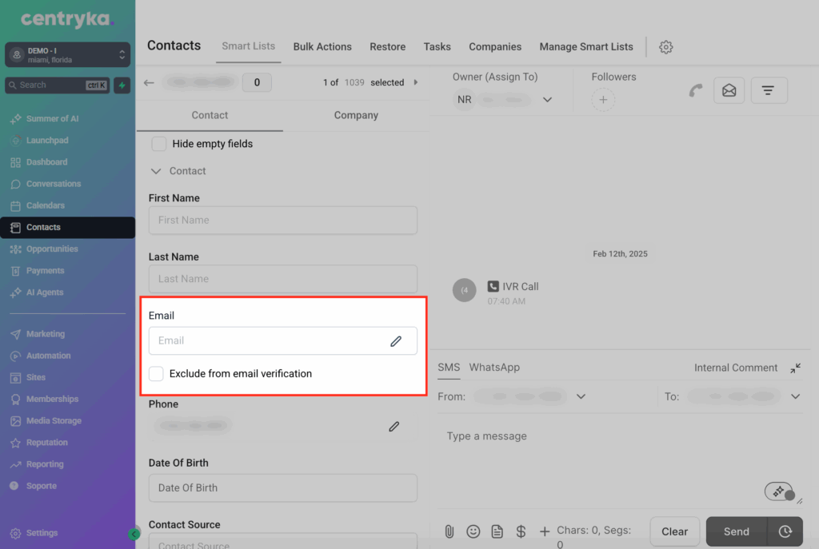Expand the Owner assign-to dropdown
Image resolution: width=819 pixels, height=549 pixels.
pos(547,100)
